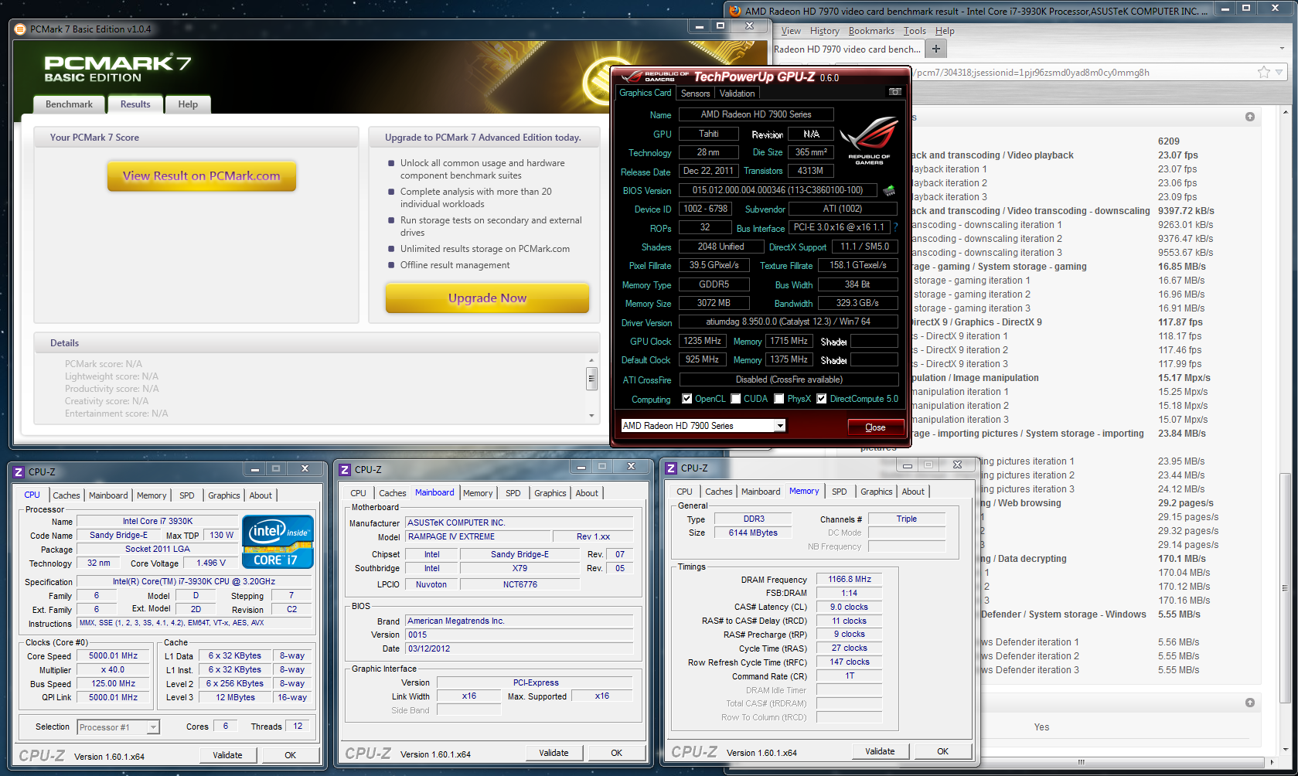Switch to the Validation tab in GPU-Z
The image size is (1298, 776).
point(737,94)
